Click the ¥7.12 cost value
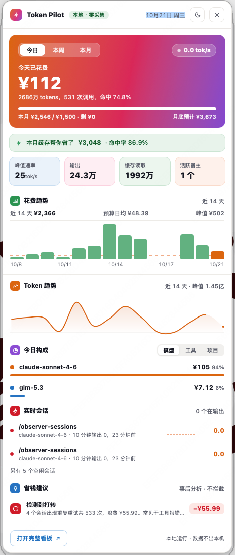The width and height of the screenshot is (235, 555). tap(203, 387)
